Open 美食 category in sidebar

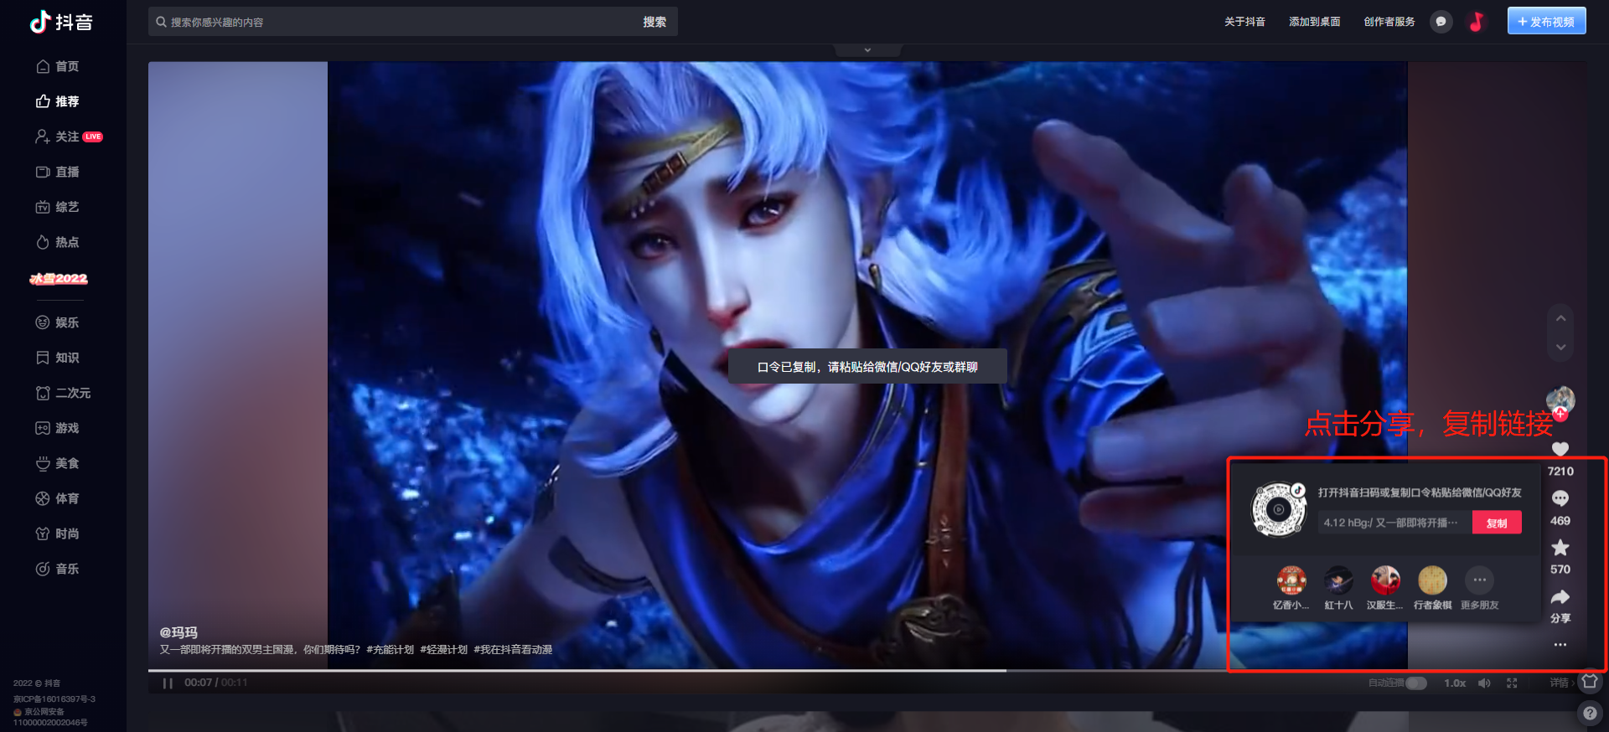click(x=58, y=463)
